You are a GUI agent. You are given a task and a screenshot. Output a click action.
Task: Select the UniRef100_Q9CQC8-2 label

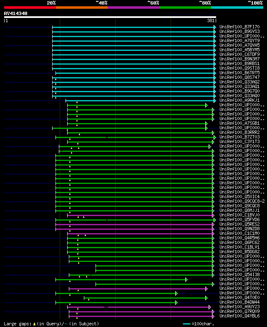point(242,201)
